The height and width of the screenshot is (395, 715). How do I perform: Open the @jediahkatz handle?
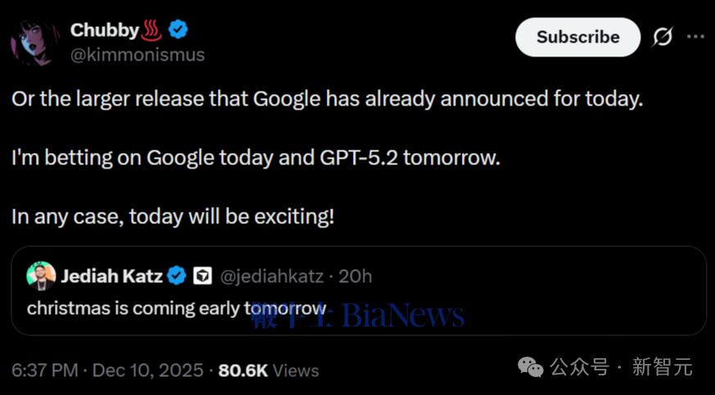[x=273, y=276]
